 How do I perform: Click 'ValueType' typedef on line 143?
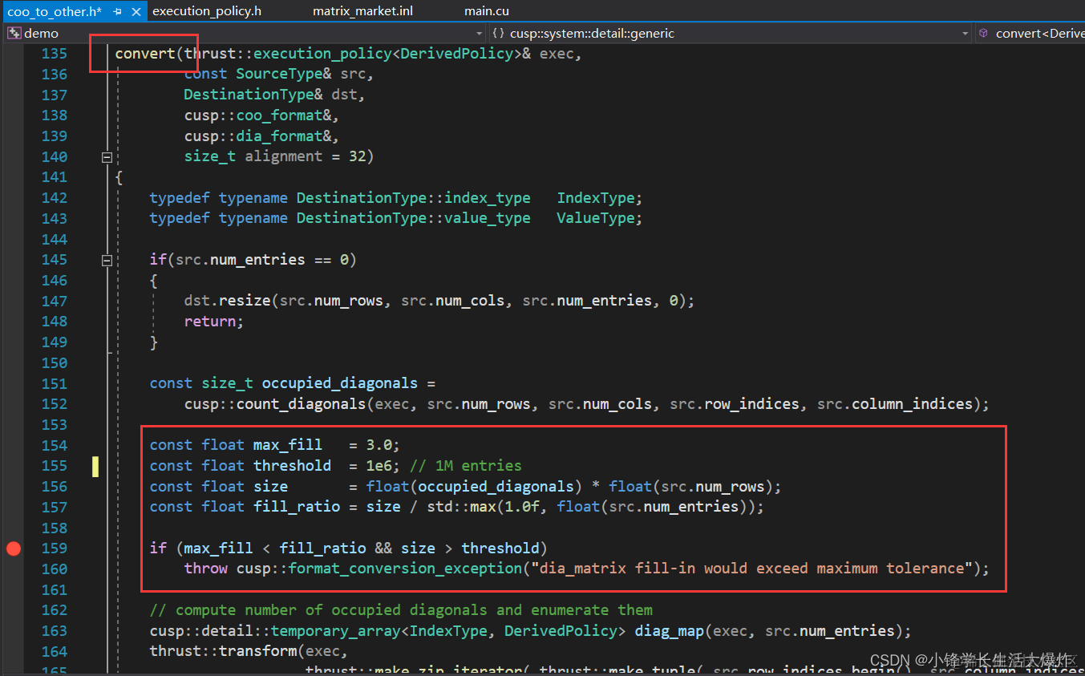[x=596, y=218]
